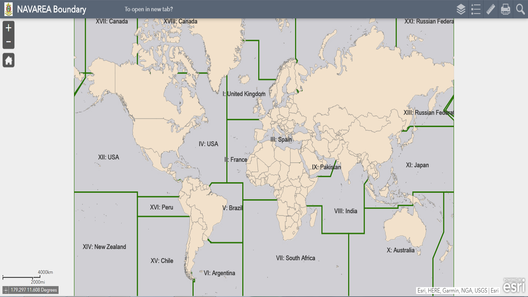Select the I: United Kingdom region
Screen dimensions: 528x297
[x=244, y=94]
